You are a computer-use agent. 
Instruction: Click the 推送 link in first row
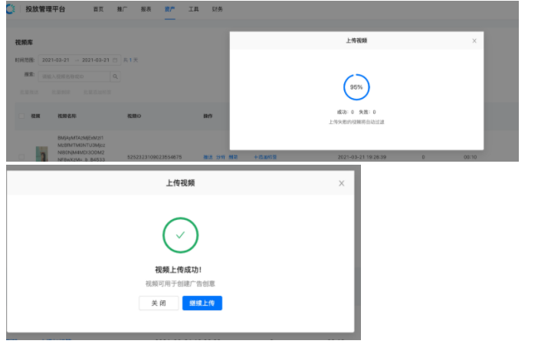pyautogui.click(x=208, y=157)
